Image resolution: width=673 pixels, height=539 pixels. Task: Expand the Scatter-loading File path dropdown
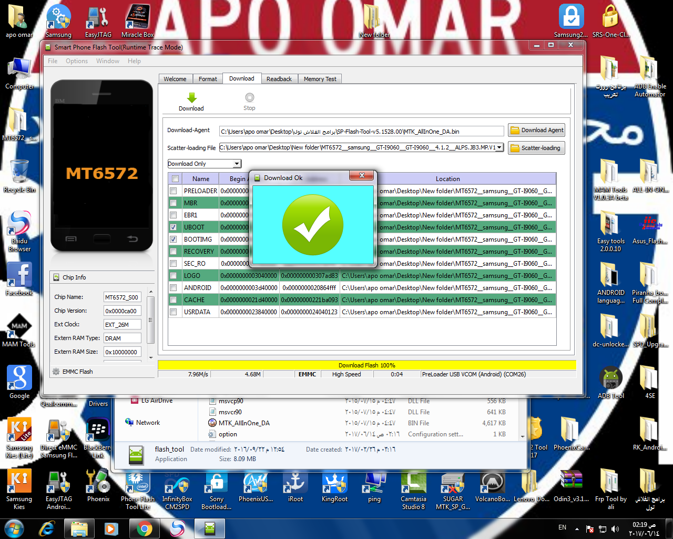(499, 148)
